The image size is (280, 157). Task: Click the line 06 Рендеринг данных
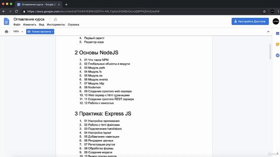[98, 140]
